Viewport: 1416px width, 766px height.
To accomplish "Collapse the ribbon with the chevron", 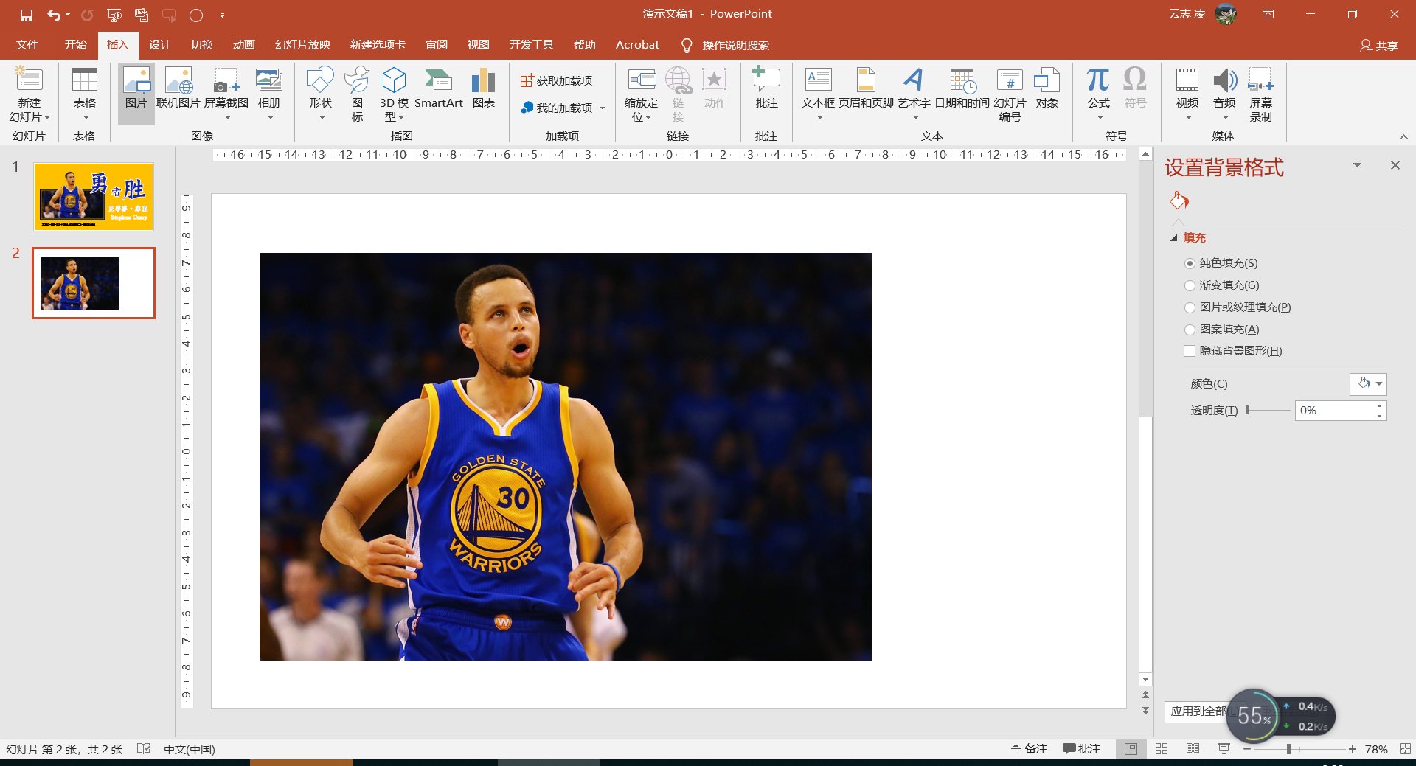I will (1403, 136).
